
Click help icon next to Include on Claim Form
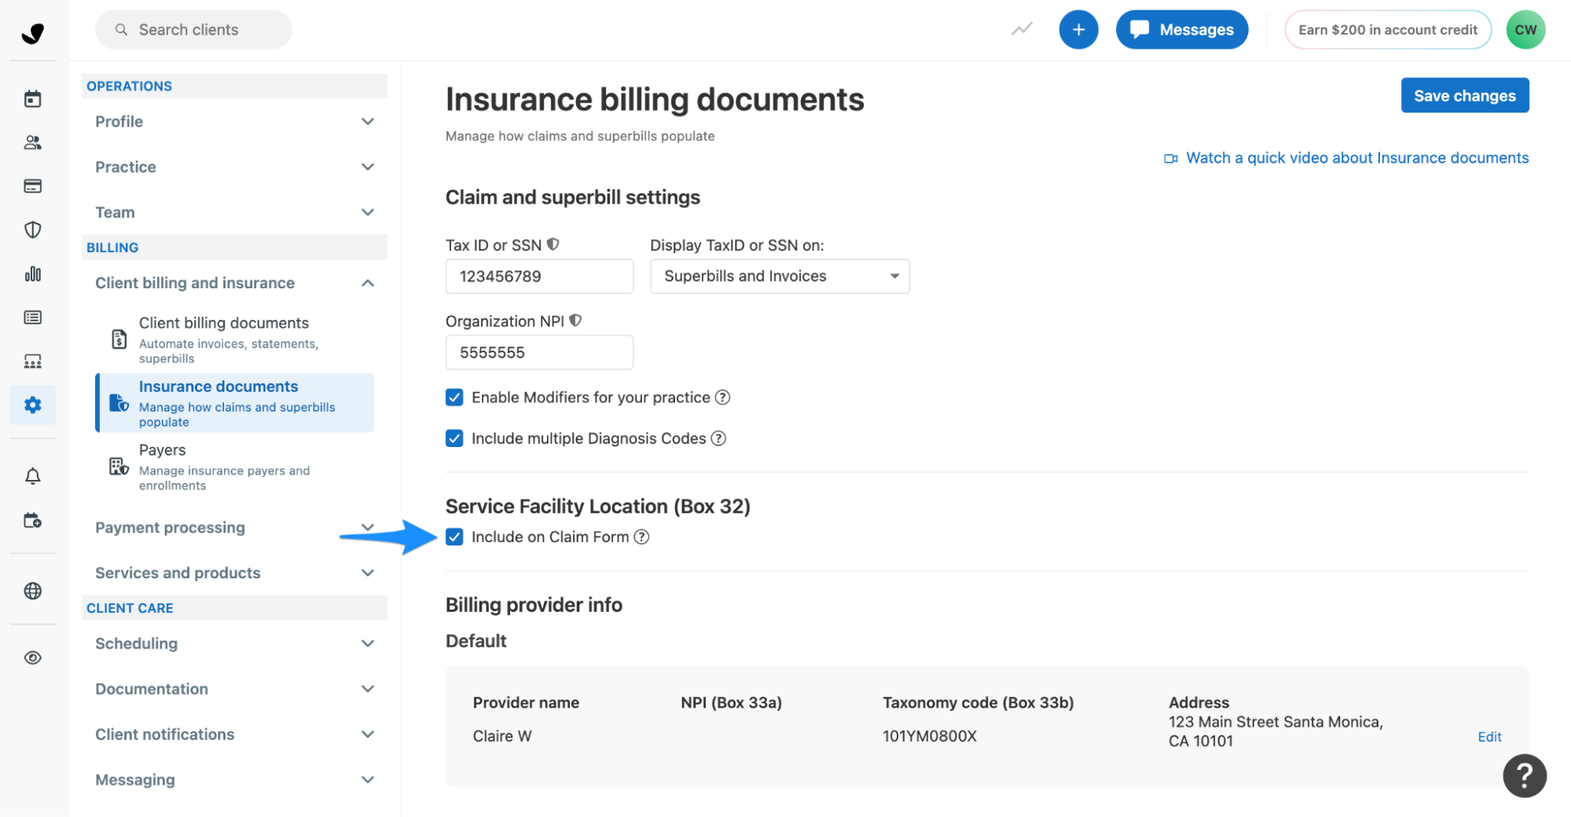(641, 537)
